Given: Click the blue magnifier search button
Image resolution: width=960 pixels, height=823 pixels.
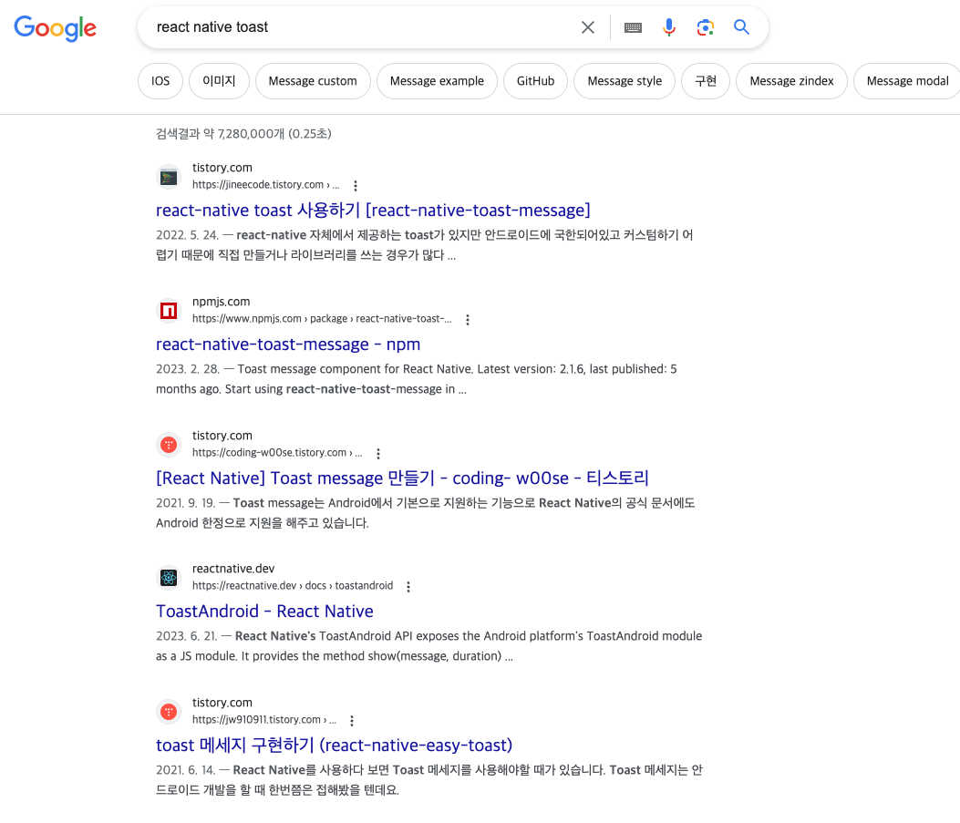Looking at the screenshot, I should coord(741,27).
